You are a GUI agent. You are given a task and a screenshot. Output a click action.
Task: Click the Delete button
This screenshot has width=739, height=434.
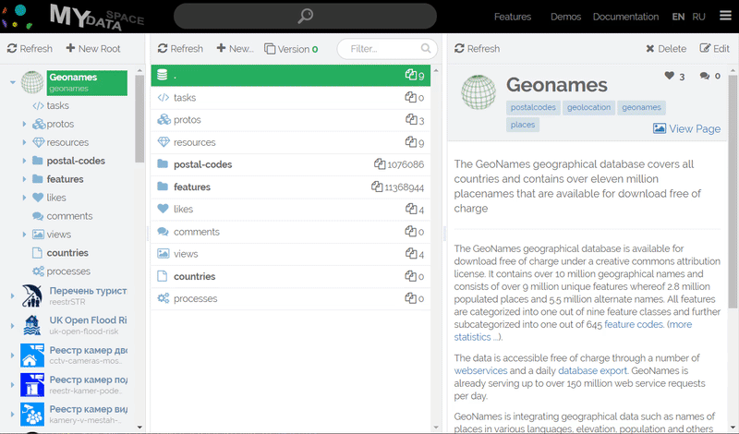[x=666, y=48]
